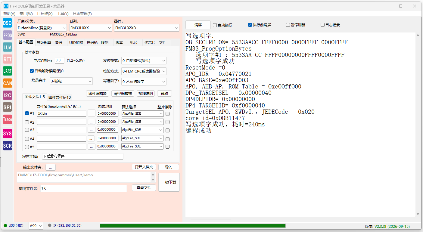423x232 pixels.
Task: Open the 帮助(V) menu
Action: 9,14
